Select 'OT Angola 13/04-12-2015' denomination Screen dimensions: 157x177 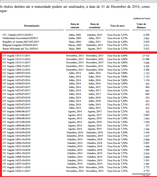tap(16, 66)
